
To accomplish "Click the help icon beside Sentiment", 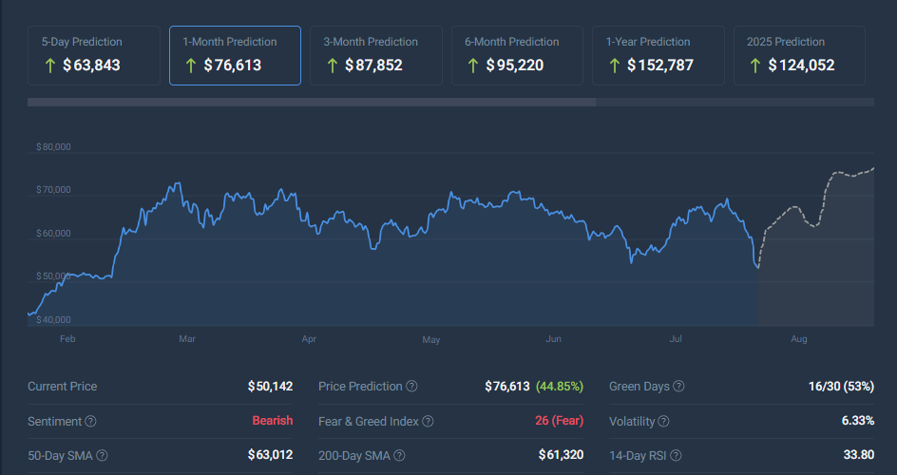I will [90, 421].
